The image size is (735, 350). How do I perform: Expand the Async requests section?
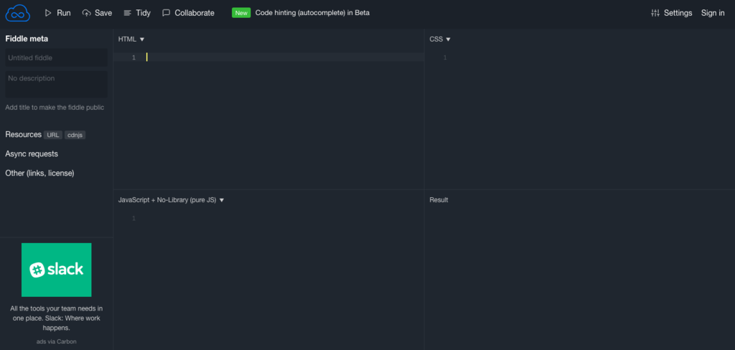click(32, 153)
